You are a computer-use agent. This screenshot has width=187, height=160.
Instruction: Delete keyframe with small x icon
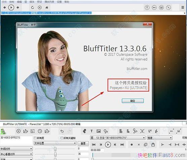139,145
